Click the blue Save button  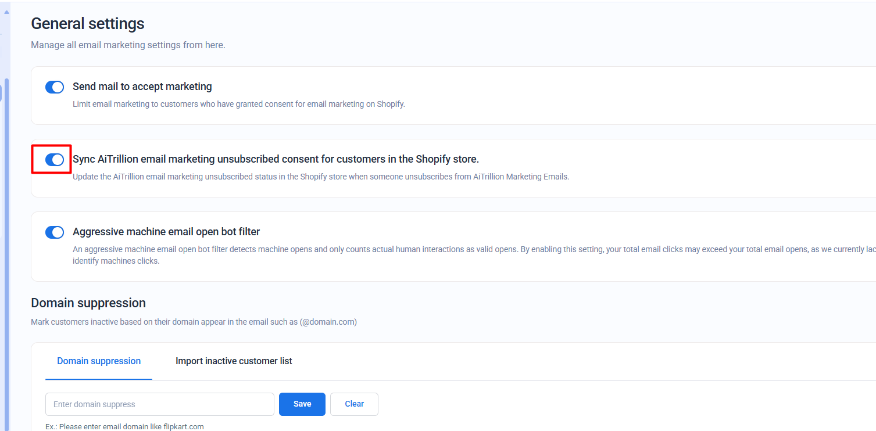[302, 404]
